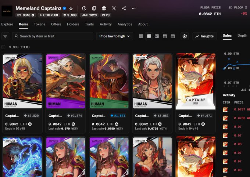The height and width of the screenshot is (177, 250).
Task: Click the Search by item or trait field
Action: [53, 36]
